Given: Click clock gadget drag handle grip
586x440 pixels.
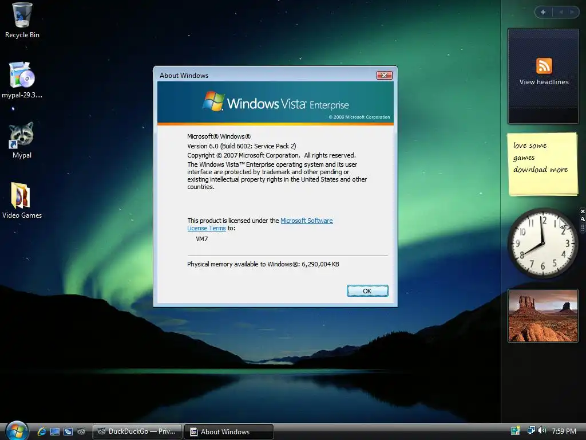Looking at the screenshot, I should pyautogui.click(x=582, y=227).
